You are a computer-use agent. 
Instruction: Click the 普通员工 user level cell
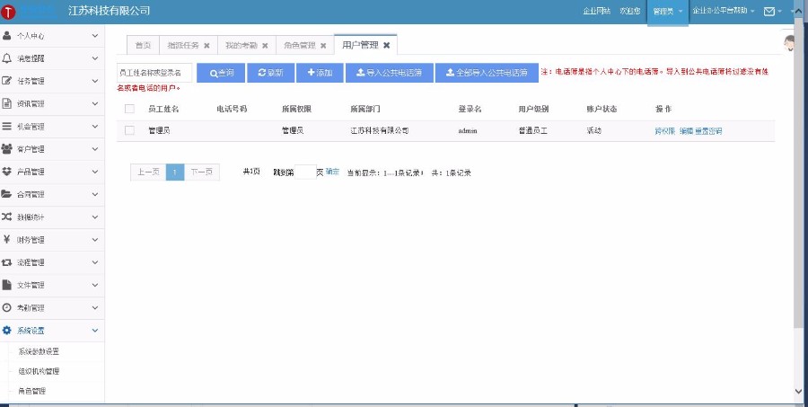point(532,131)
